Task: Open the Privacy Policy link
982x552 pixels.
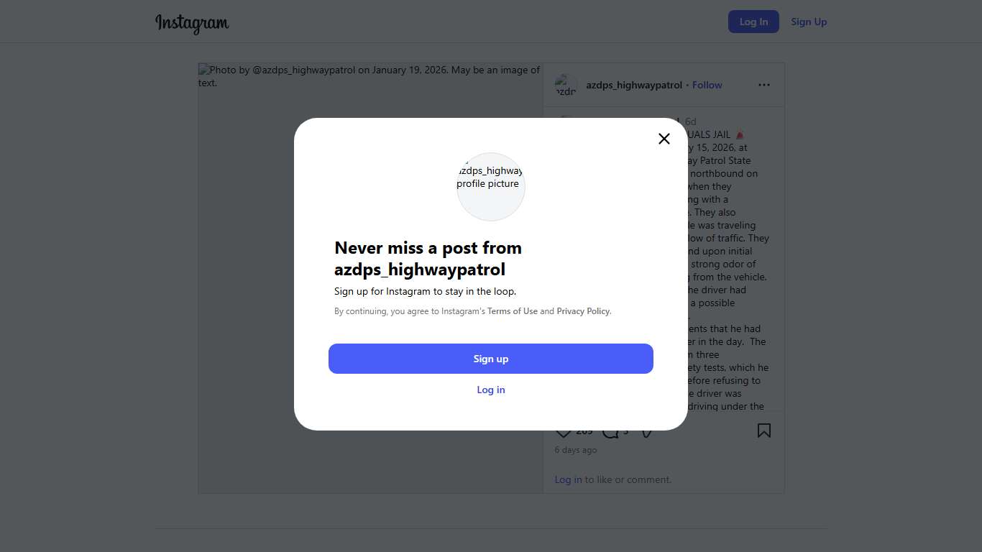Action: [x=583, y=311]
